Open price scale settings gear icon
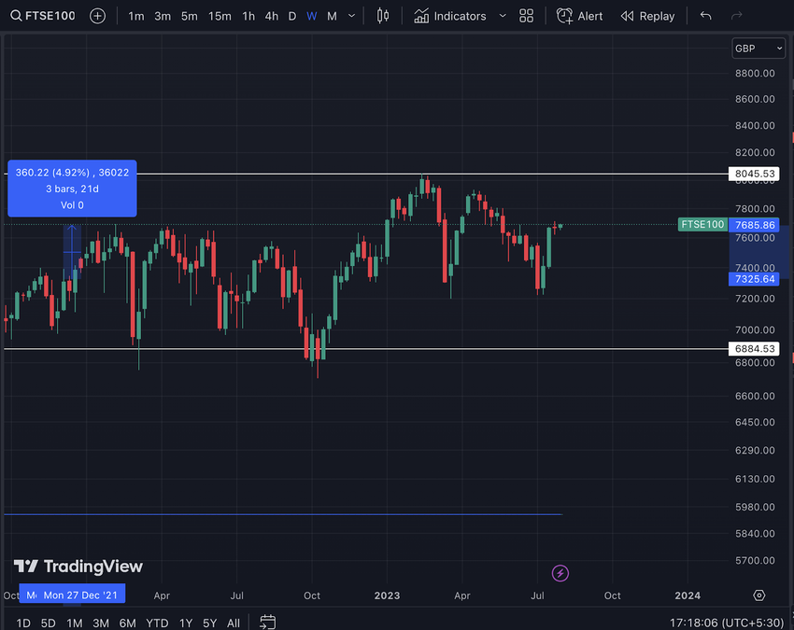The height and width of the screenshot is (630, 794). pyautogui.click(x=759, y=595)
